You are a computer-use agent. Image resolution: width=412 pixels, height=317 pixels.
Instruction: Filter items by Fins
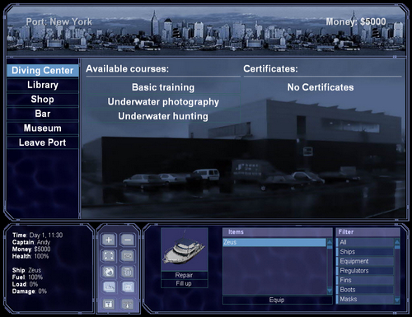coord(365,280)
